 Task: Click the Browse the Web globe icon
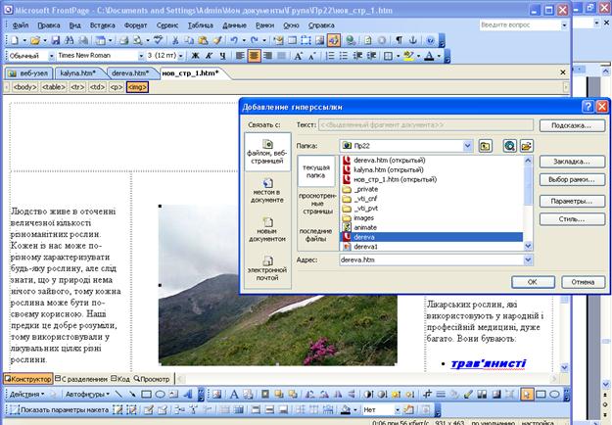click(x=509, y=146)
